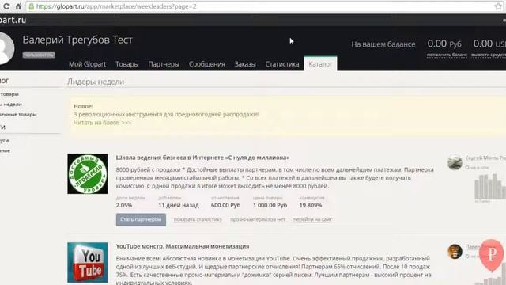Click the 2.05% weekly share value
Viewport: 506px width, 285px height.
124,205
